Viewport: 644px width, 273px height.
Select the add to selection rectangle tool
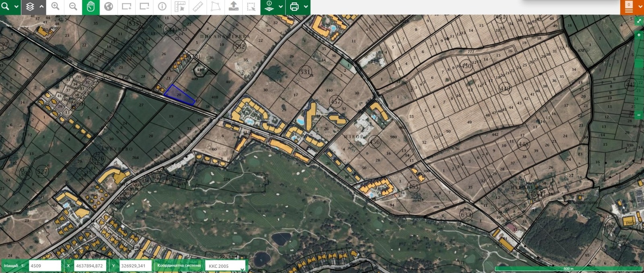(126, 7)
